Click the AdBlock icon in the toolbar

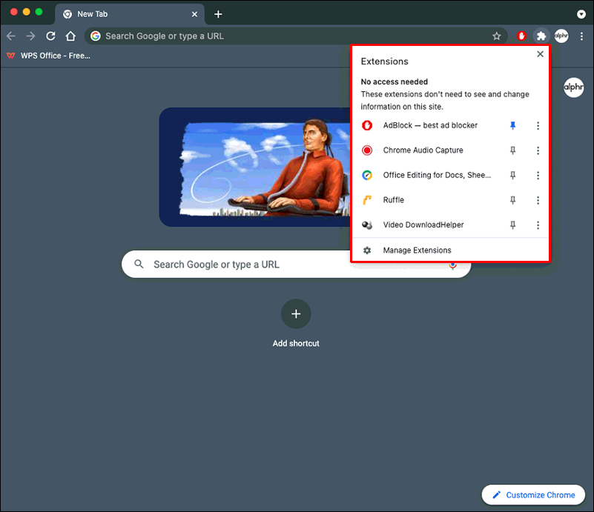[x=521, y=36]
